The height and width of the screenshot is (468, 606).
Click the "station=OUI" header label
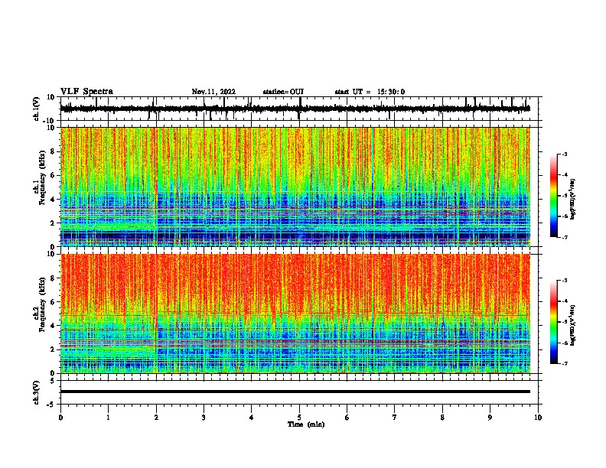point(283,92)
